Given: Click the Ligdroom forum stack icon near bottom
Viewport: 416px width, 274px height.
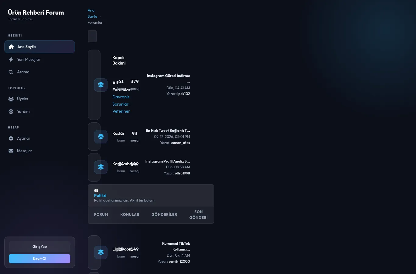Looking at the screenshot, I should tap(101, 252).
